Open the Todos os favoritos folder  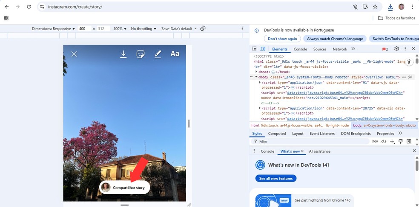point(396,18)
